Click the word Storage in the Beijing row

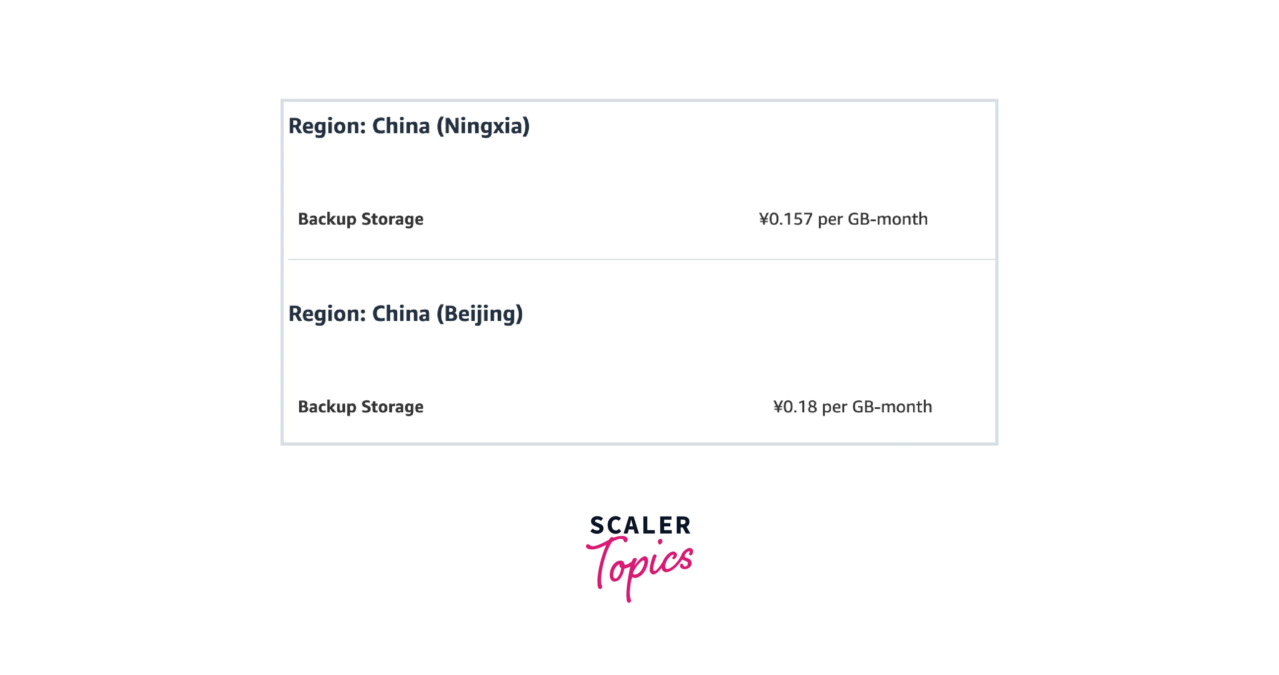[x=392, y=407]
